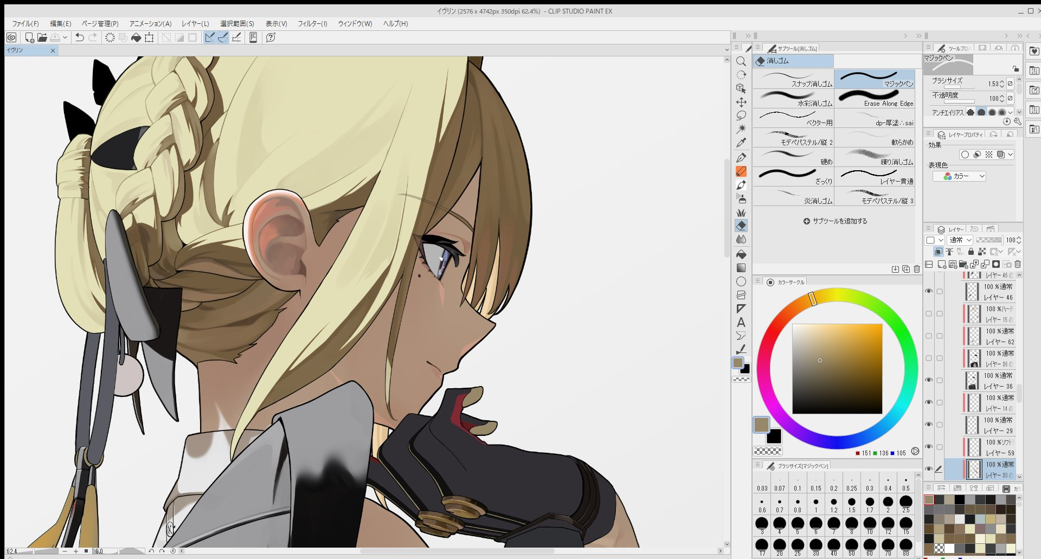This screenshot has height=559, width=1041.
Task: Click the New document icon
Action: coord(29,37)
